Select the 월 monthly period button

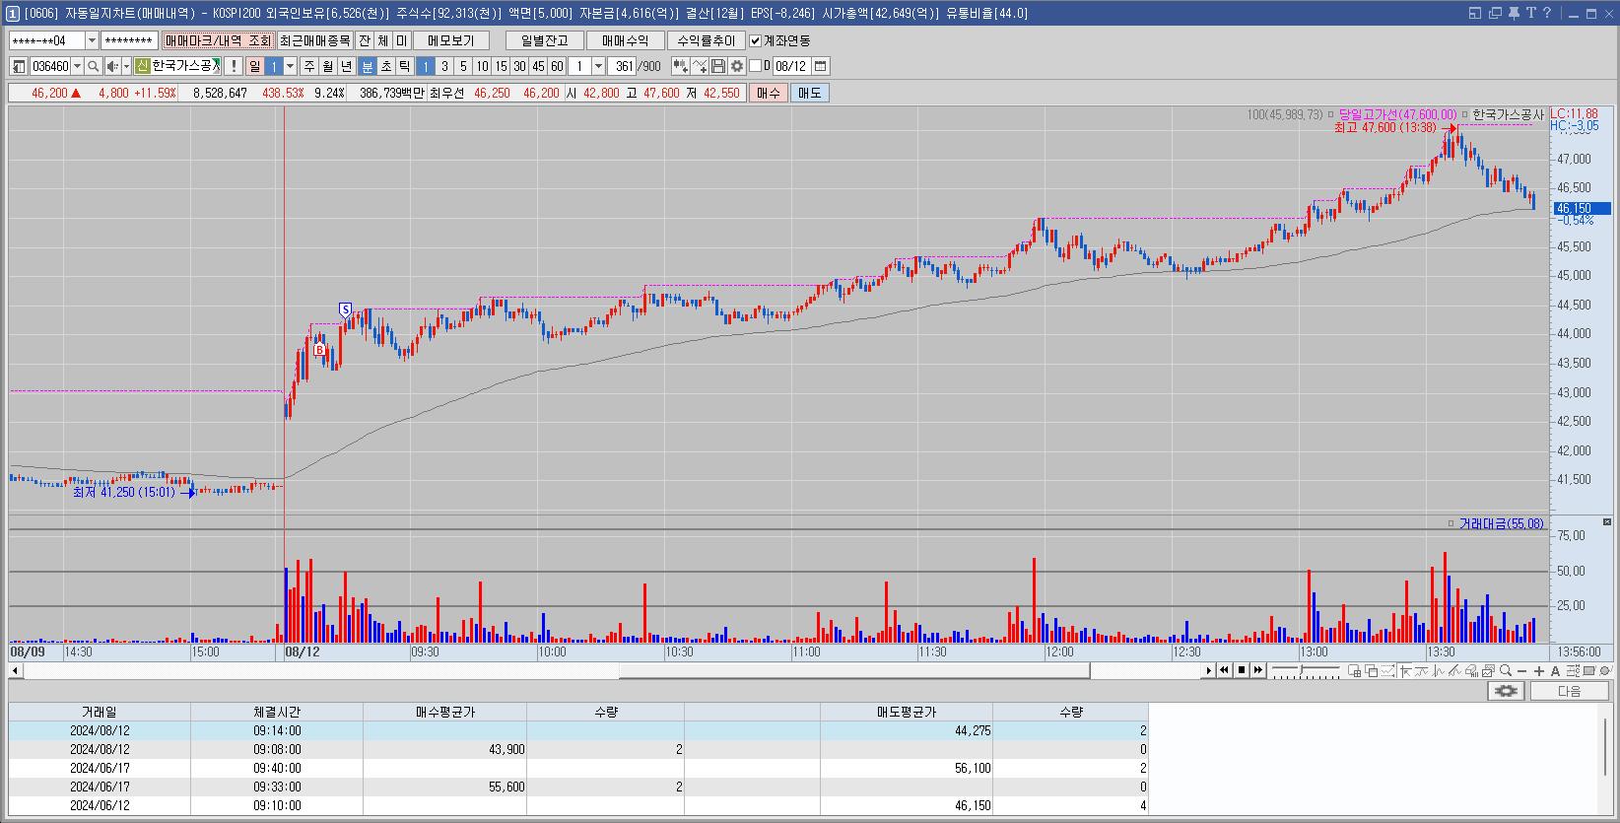coord(327,66)
